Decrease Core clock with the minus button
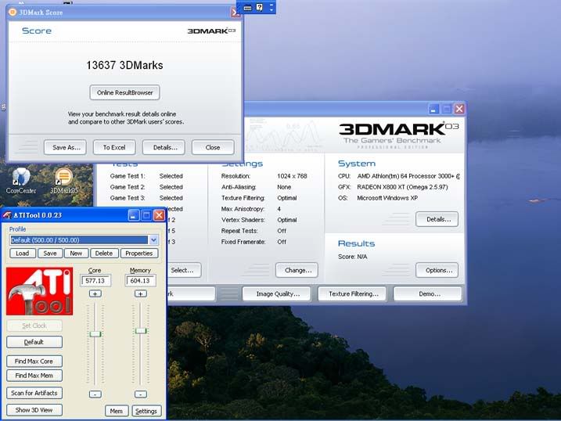This screenshot has width=561, height=421. coord(95,394)
